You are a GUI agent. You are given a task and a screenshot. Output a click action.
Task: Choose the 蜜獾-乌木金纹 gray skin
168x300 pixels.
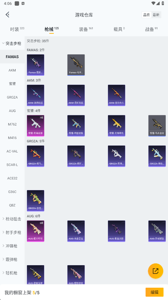(x=157, y=126)
